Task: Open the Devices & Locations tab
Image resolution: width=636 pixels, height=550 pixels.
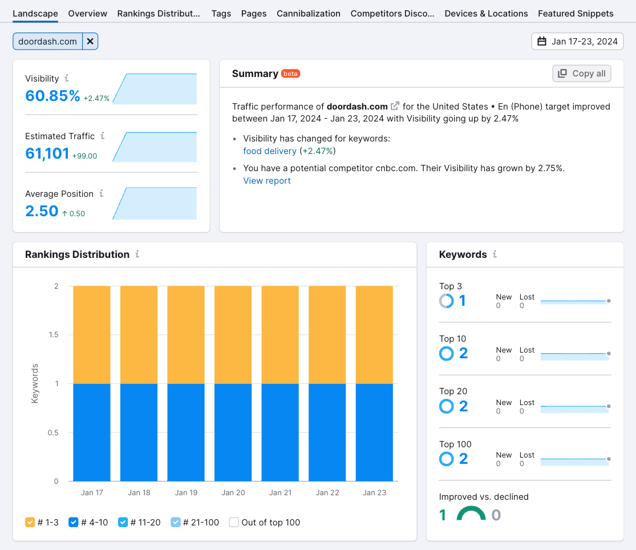Action: point(486,13)
